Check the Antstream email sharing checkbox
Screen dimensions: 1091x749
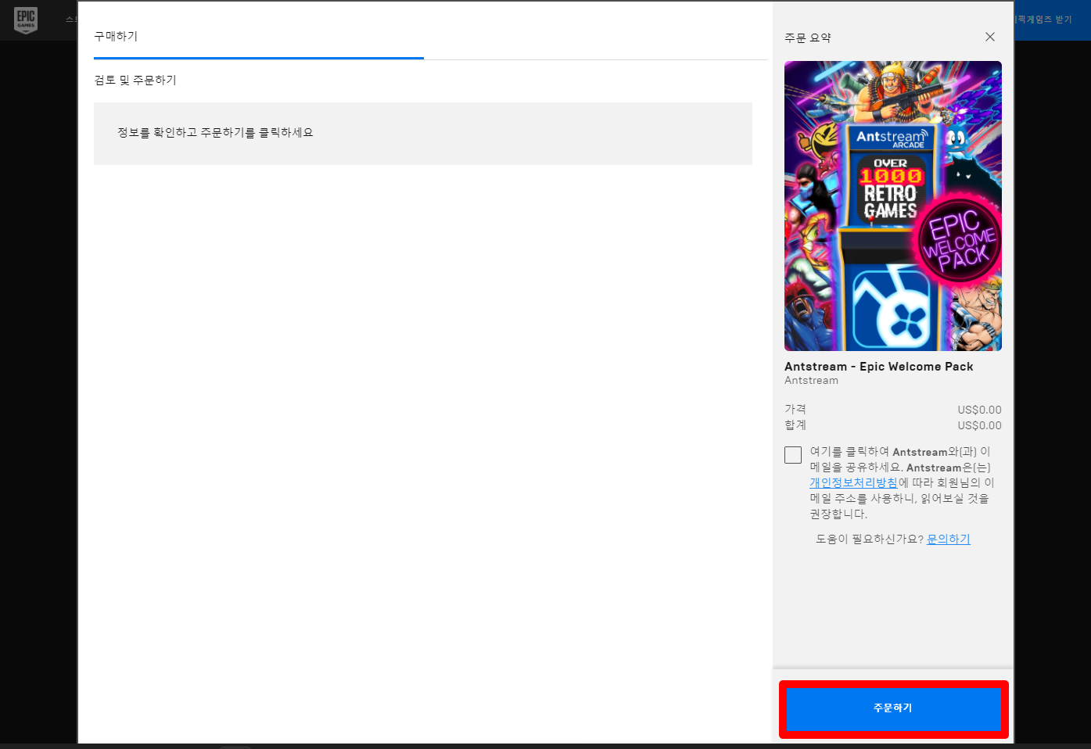pos(793,455)
